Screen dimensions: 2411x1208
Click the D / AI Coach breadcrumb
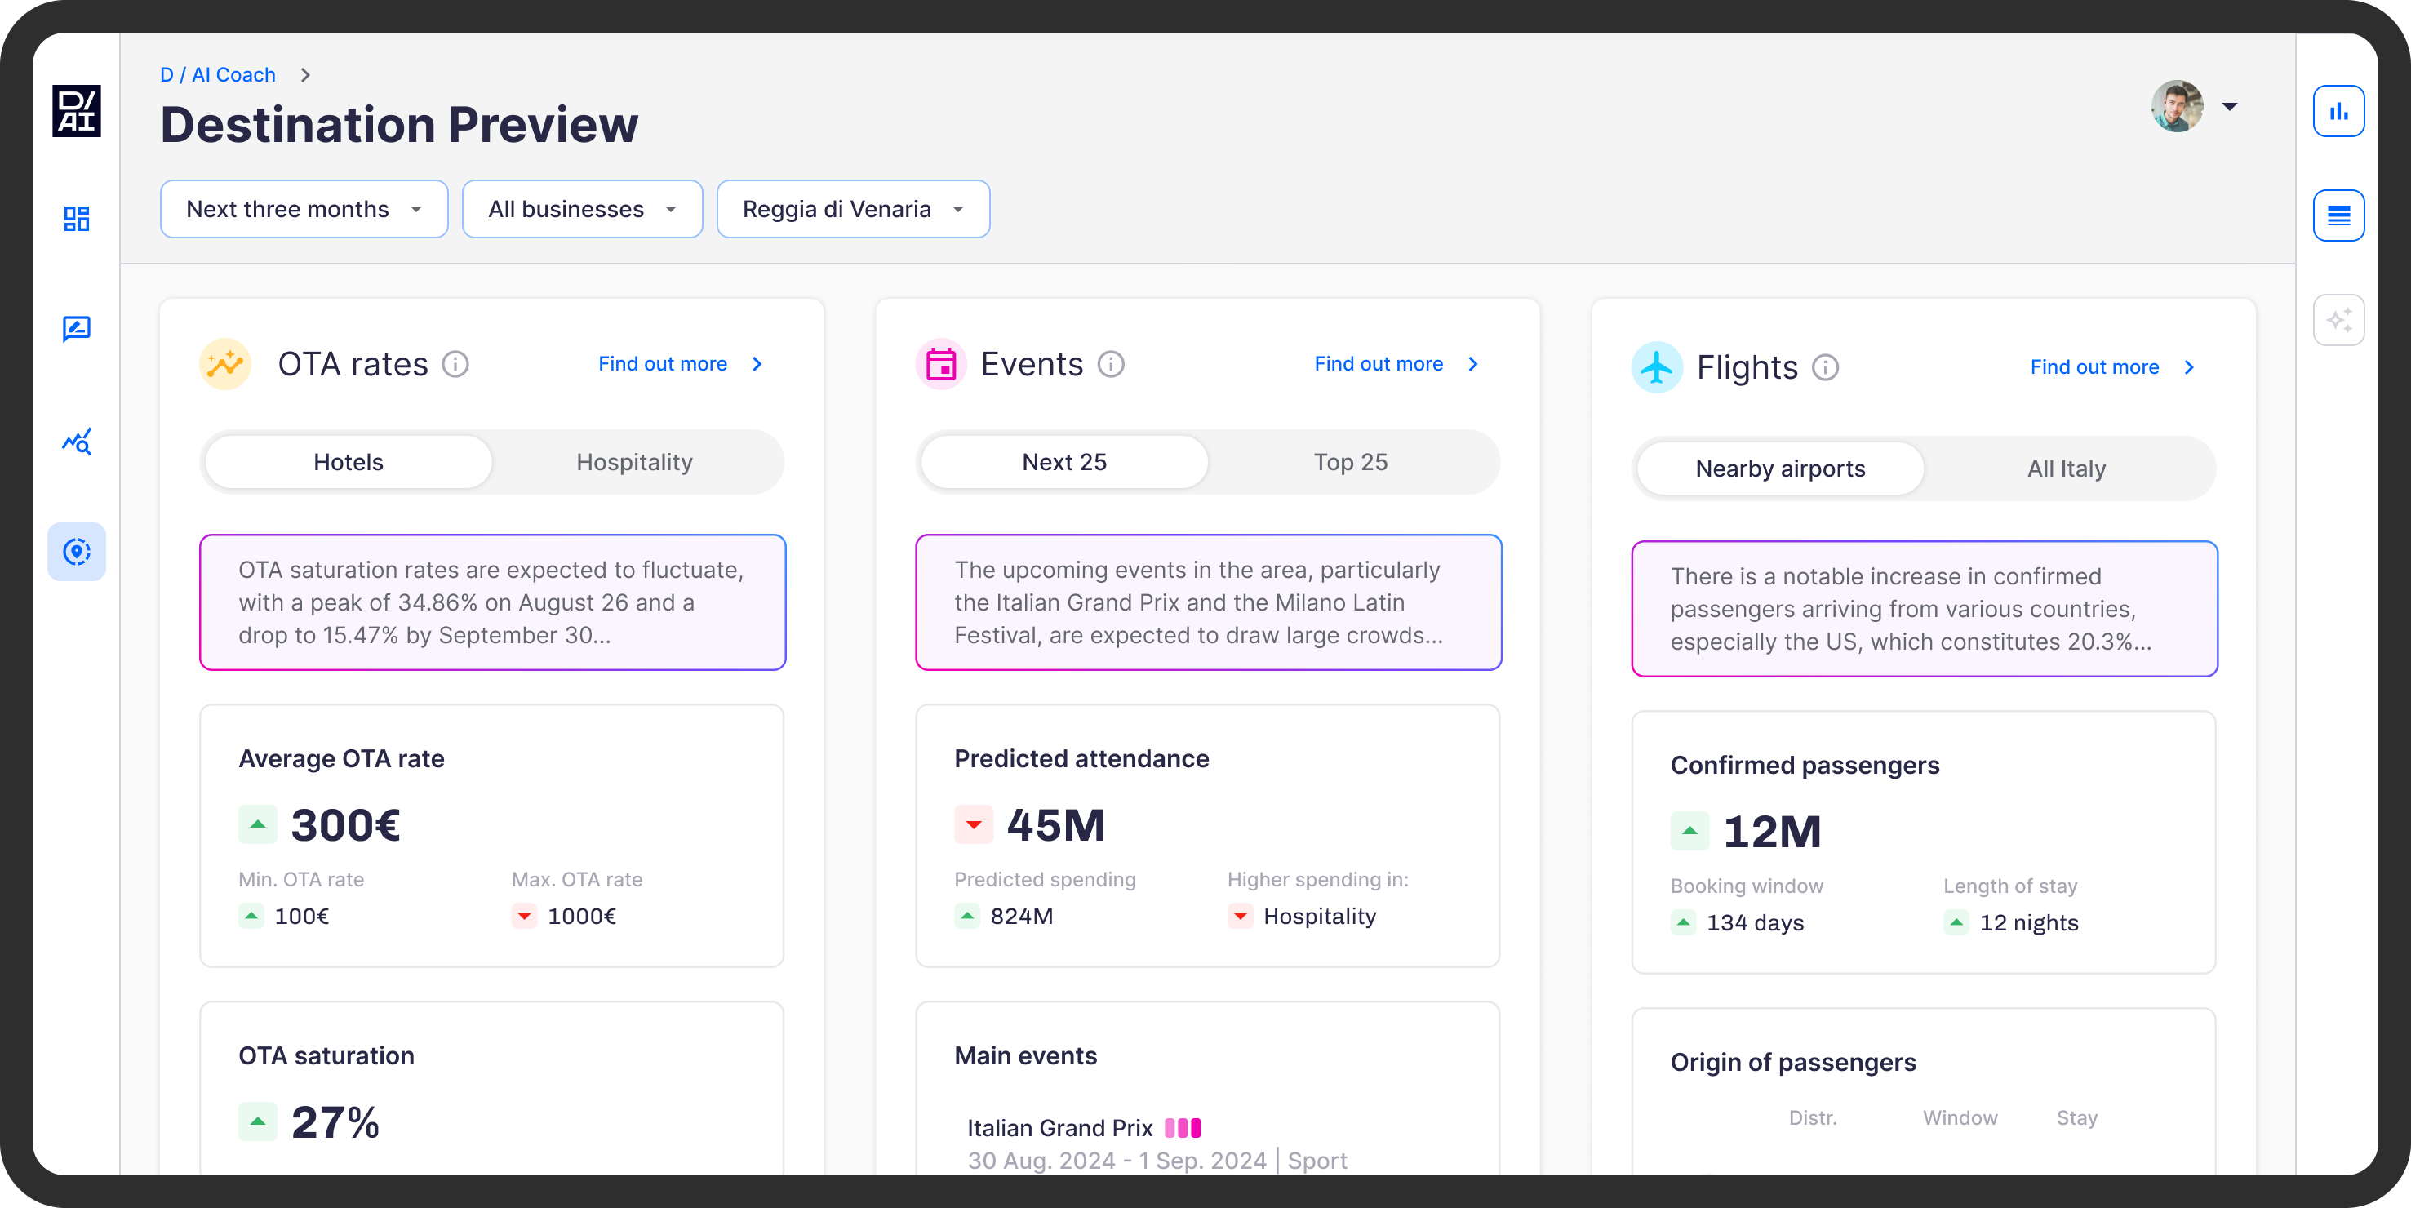(217, 75)
